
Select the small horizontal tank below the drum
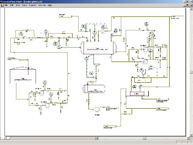coord(94,89)
